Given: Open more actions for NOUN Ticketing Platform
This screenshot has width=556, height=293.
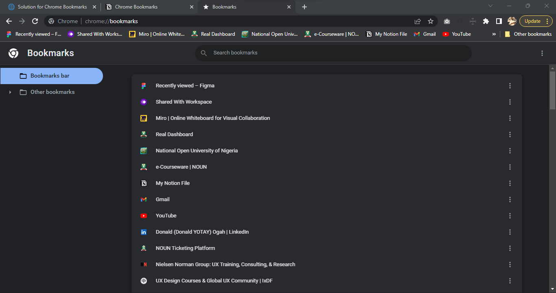Looking at the screenshot, I should pyautogui.click(x=510, y=248).
